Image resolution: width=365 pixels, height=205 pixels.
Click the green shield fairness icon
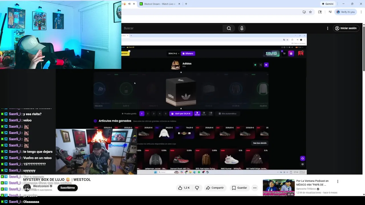[x=255, y=65]
